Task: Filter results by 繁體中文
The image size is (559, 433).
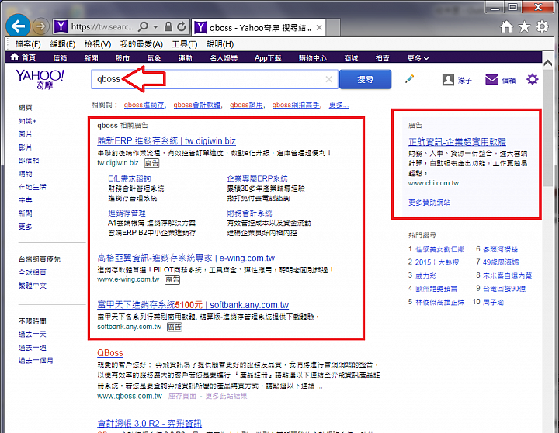Action: (x=33, y=286)
